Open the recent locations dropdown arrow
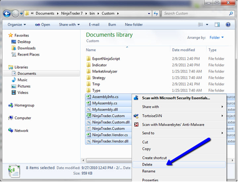Screen dimensions: 238x182 [x=22, y=14]
